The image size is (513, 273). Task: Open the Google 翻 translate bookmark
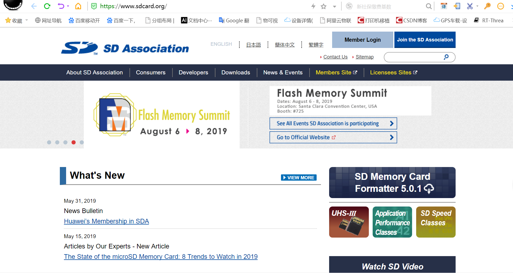point(234,20)
